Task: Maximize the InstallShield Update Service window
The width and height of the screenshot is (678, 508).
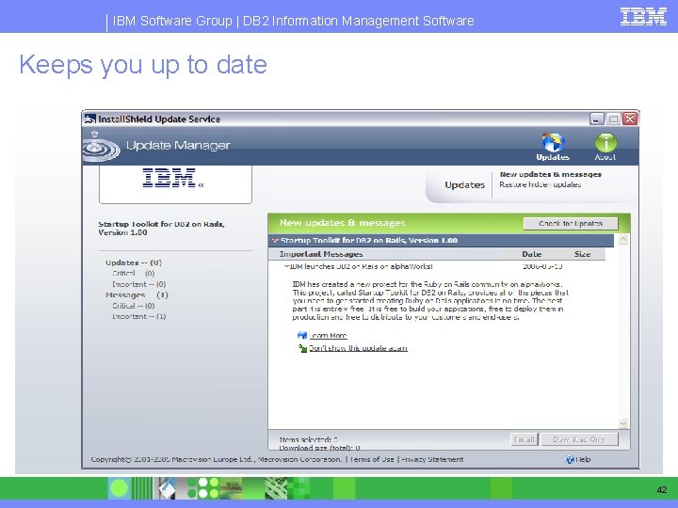Action: tap(613, 119)
